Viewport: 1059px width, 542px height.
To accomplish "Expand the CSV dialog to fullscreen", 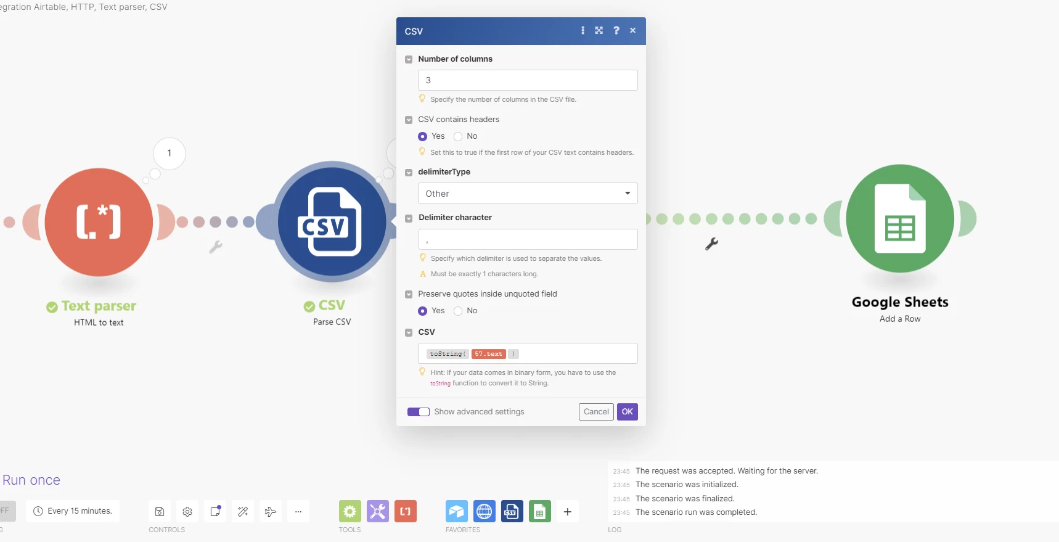I will [599, 30].
